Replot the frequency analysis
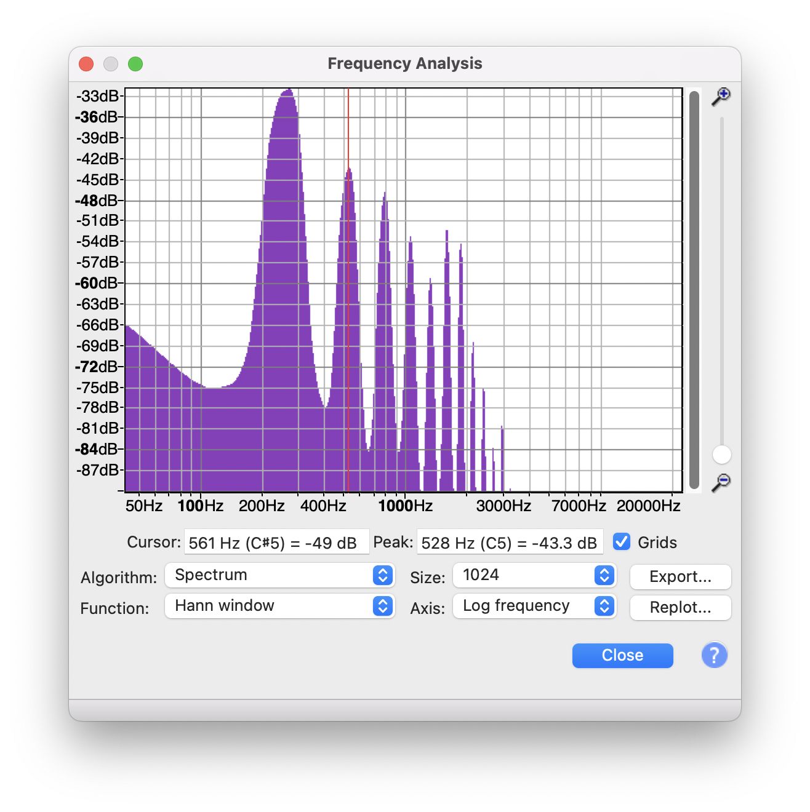Viewport: 810px width, 812px height. click(x=680, y=608)
